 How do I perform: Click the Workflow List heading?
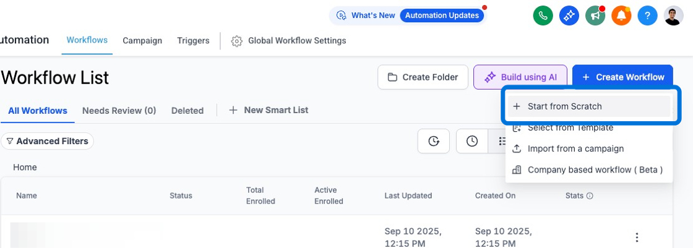point(55,78)
